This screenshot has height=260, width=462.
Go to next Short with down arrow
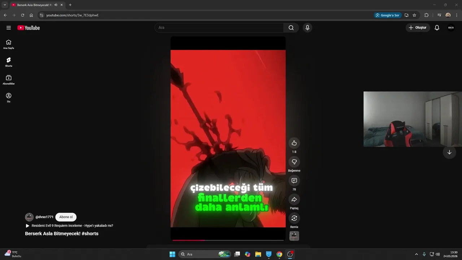(x=449, y=152)
